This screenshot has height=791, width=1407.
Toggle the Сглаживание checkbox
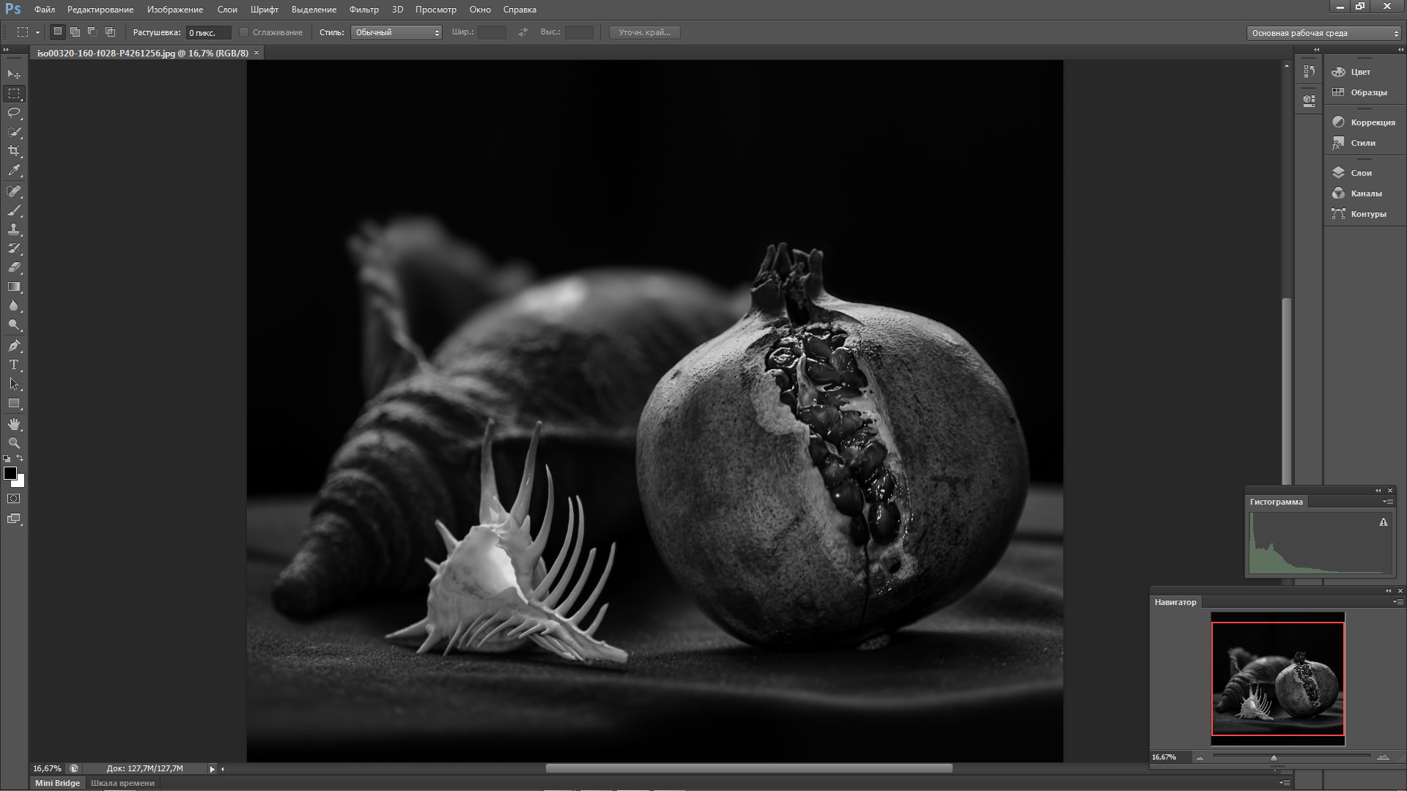245,32
